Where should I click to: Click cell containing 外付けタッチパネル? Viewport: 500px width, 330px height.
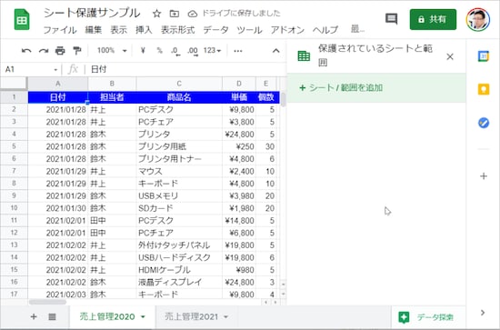tap(179, 245)
